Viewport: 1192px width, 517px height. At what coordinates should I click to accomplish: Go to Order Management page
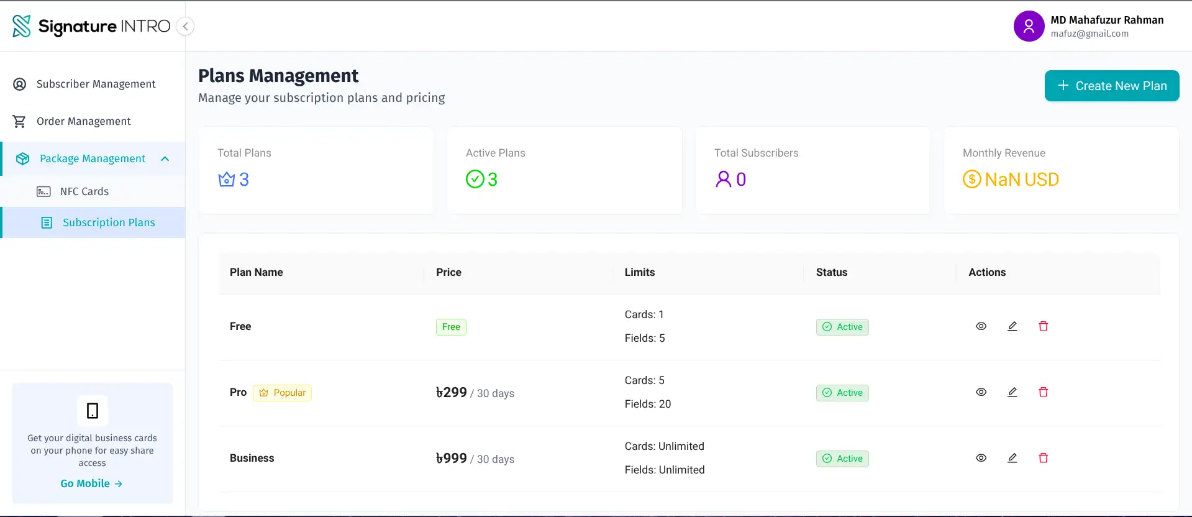(x=83, y=121)
